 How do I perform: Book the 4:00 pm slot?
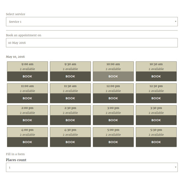(x=27, y=142)
